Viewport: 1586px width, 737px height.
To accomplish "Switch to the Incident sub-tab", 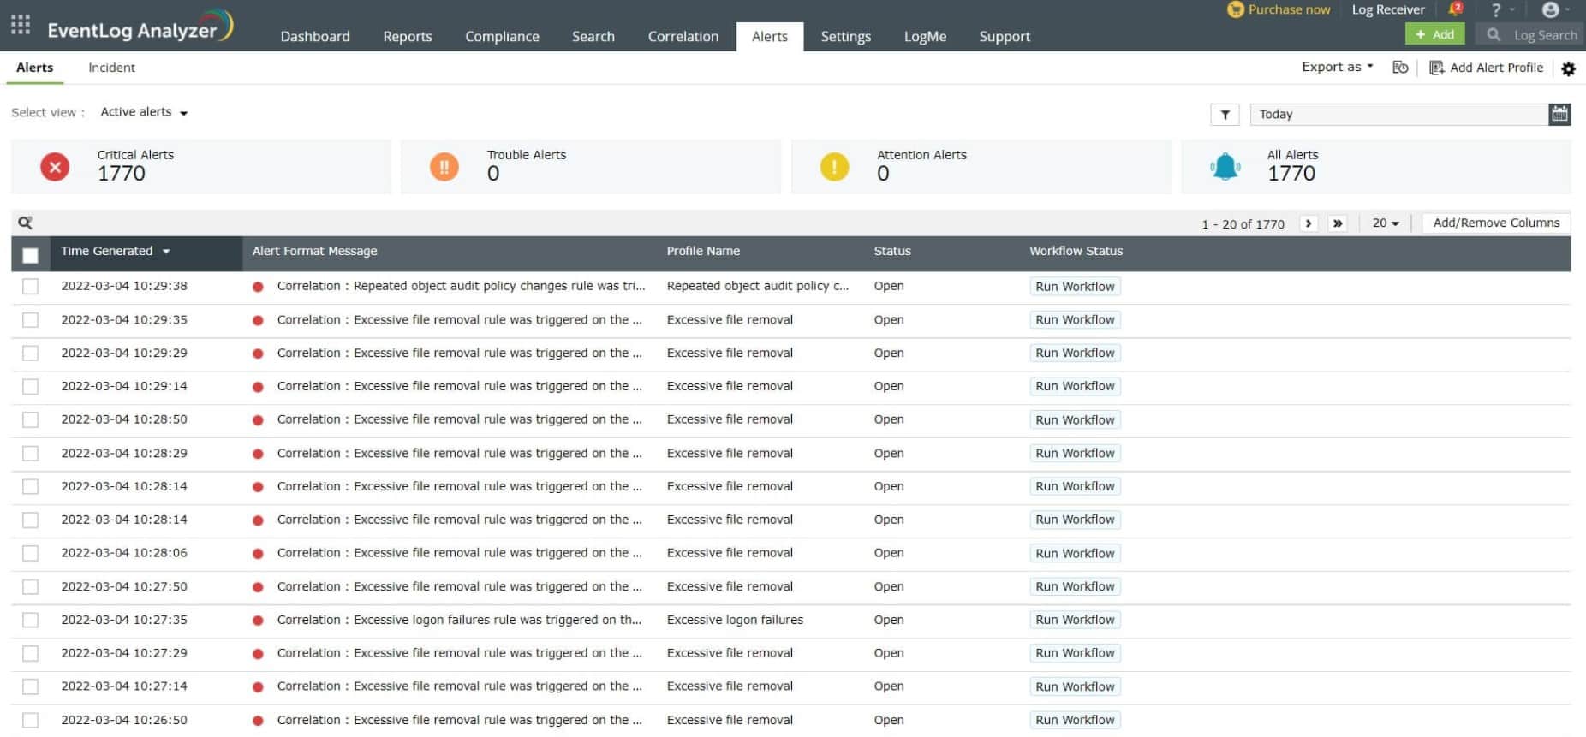I will pyautogui.click(x=111, y=68).
